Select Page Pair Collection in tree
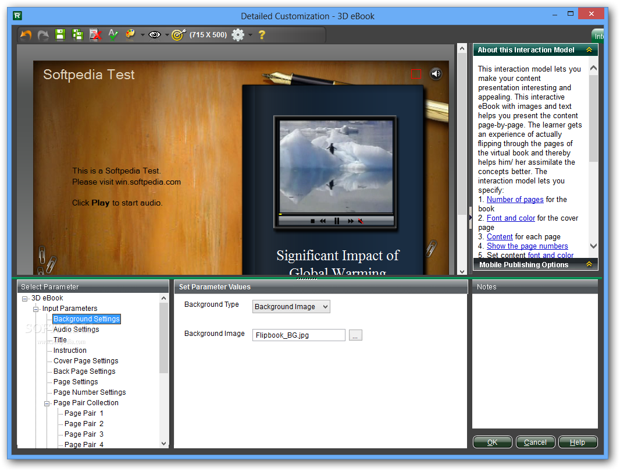 point(86,402)
